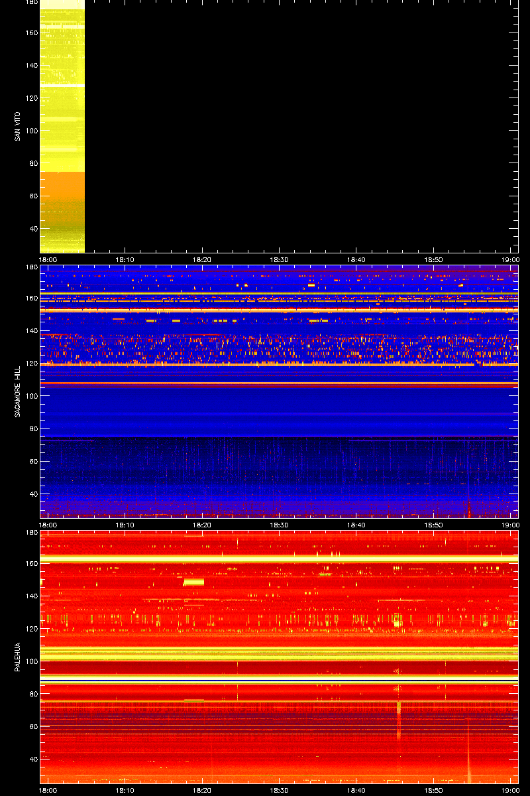Click the 18:50 time label under Sagamore Hill panel
The width and height of the screenshot is (530, 796).
coord(433,525)
